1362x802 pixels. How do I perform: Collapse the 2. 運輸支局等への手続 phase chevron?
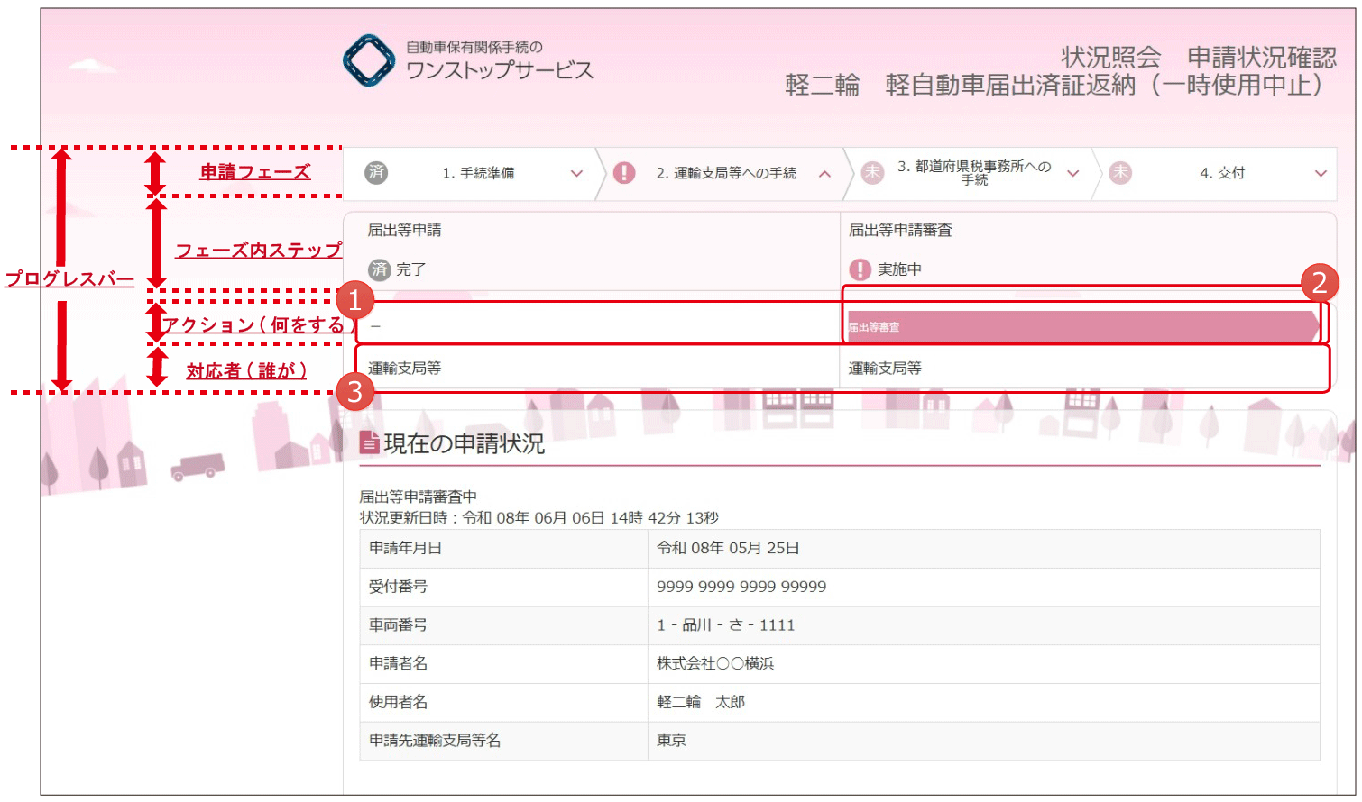point(824,174)
